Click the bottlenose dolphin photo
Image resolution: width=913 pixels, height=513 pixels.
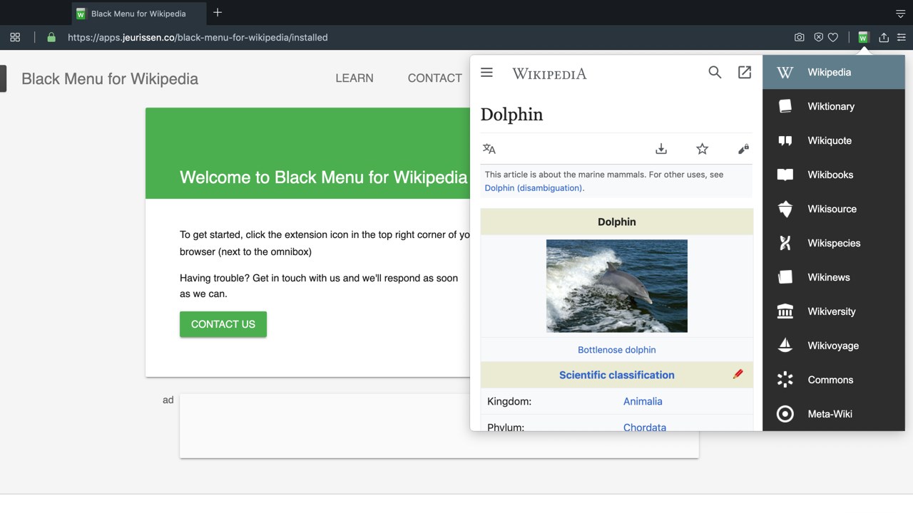pyautogui.click(x=617, y=286)
